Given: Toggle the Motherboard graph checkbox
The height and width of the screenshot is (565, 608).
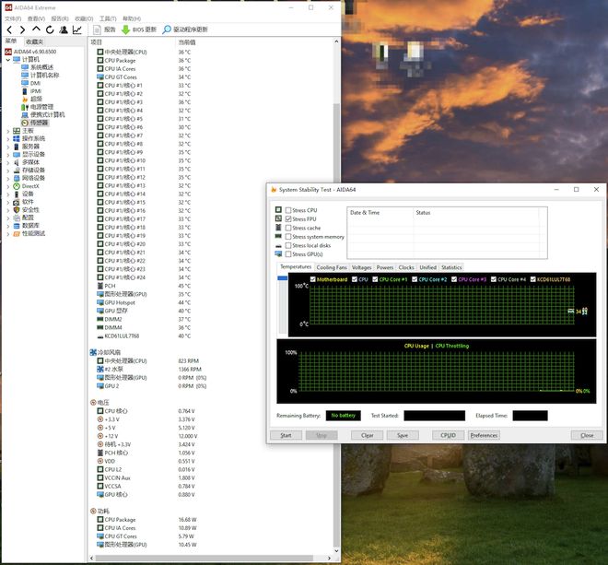Looking at the screenshot, I should [313, 279].
